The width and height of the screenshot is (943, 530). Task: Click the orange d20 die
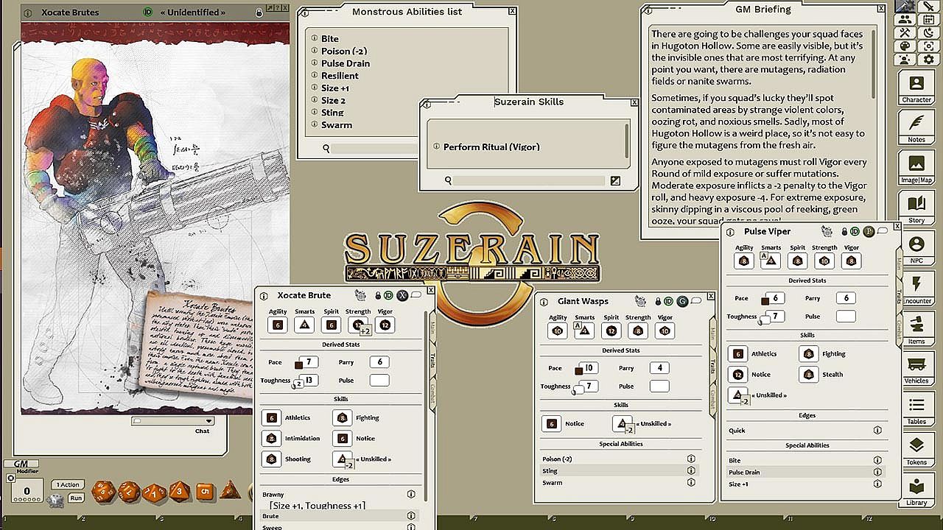[103, 491]
